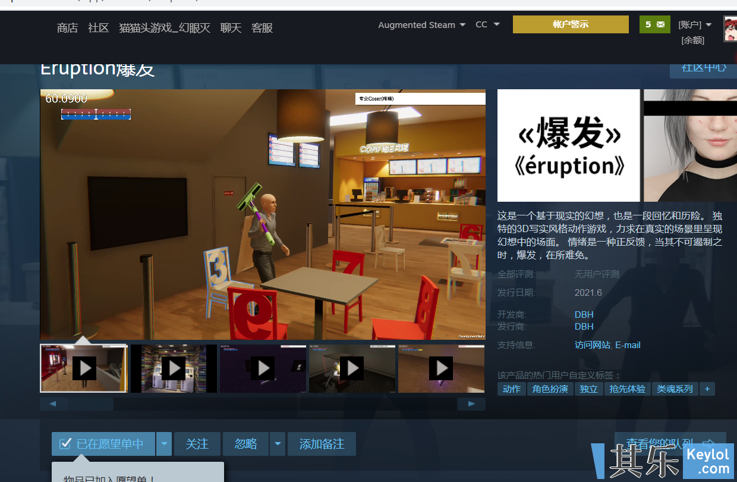Image resolution: width=737 pixels, height=482 pixels.
Task: Select the 类魂系列 tag
Action: [x=675, y=389]
